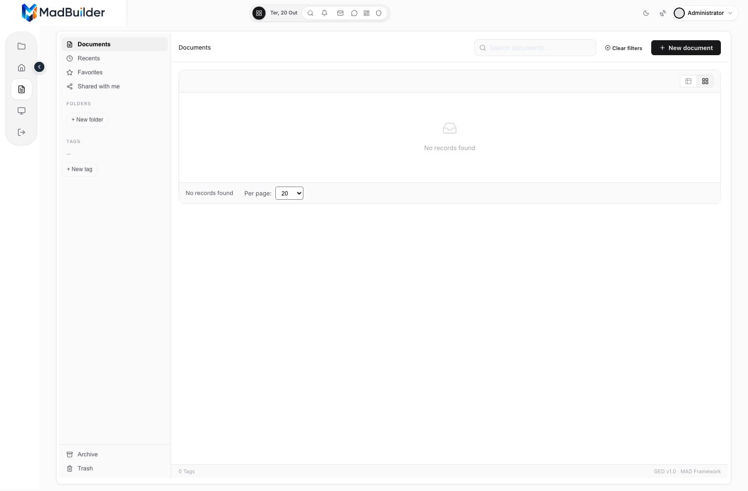This screenshot has width=748, height=491.
Task: Open the Trash section
Action: click(115, 469)
